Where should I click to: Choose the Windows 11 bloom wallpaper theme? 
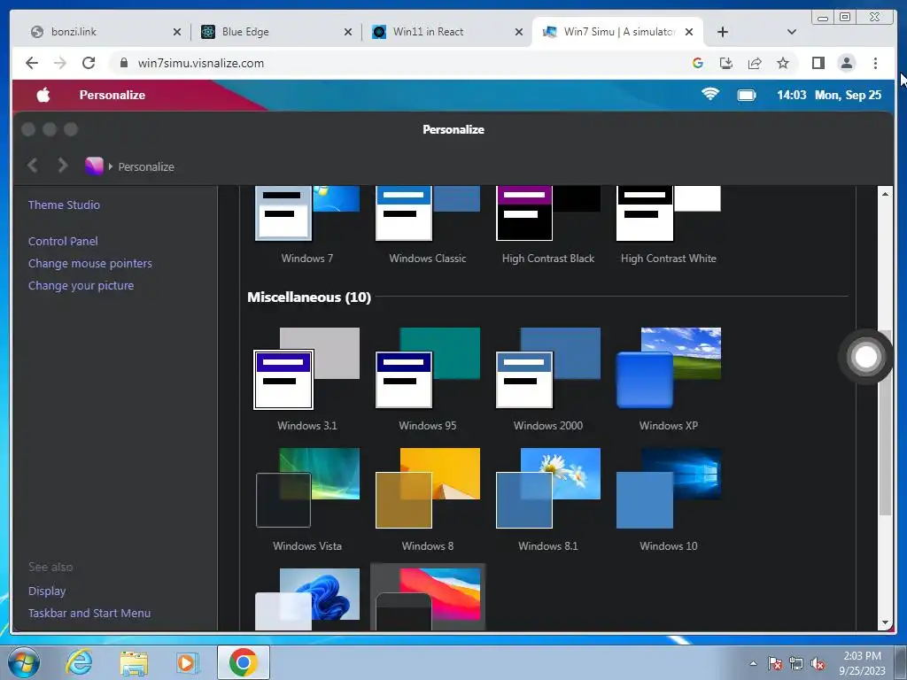(307, 599)
